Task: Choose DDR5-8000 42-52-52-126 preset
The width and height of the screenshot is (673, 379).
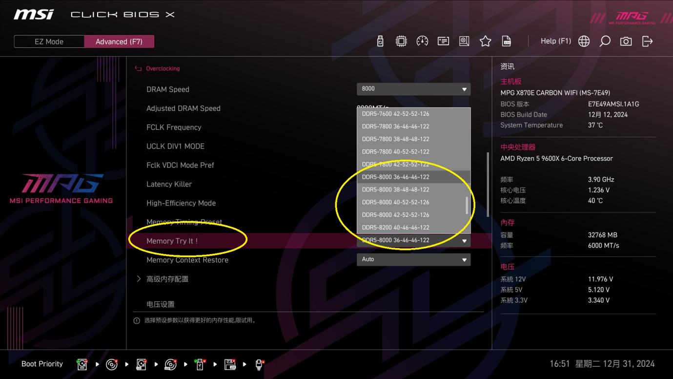Action: click(x=413, y=215)
